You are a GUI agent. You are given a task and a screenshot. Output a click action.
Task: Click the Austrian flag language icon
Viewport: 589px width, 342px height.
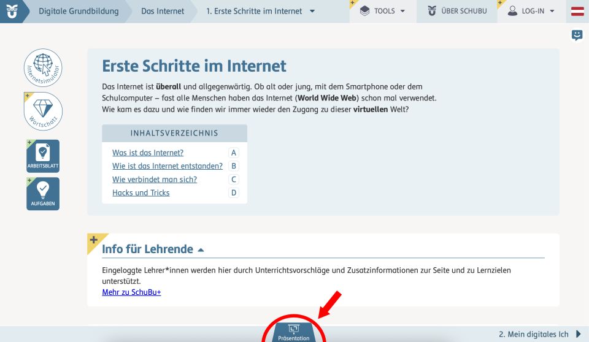577,11
